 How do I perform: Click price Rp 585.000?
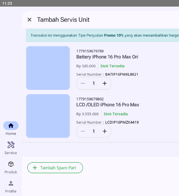[x=86, y=66]
